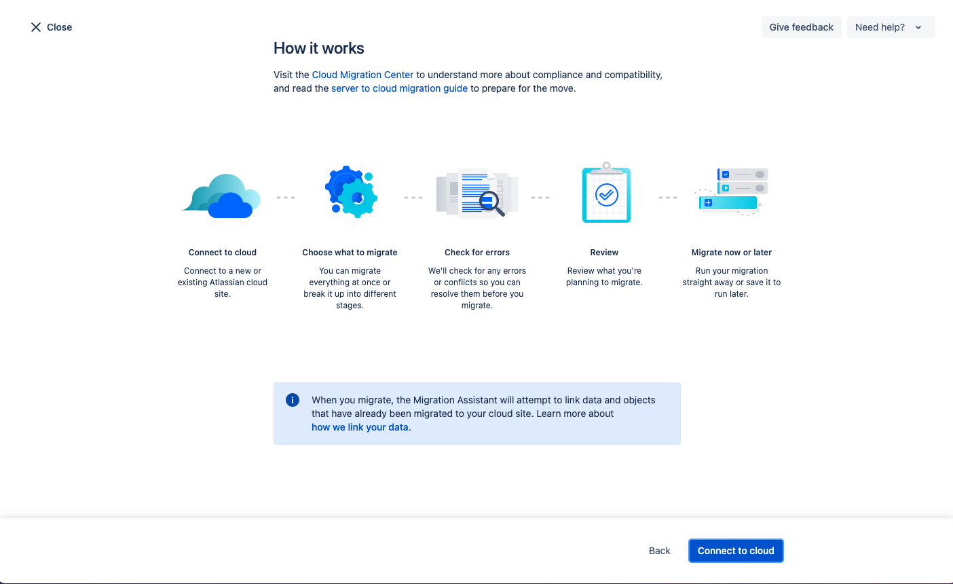953x584 pixels.
Task: Click the migrate now or later illustration
Action: [732, 192]
